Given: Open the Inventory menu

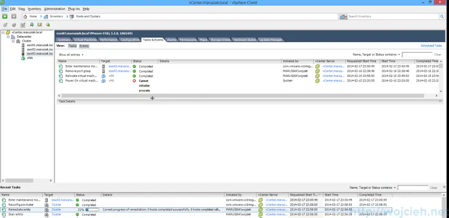Looking at the screenshot, I should [x=34, y=9].
